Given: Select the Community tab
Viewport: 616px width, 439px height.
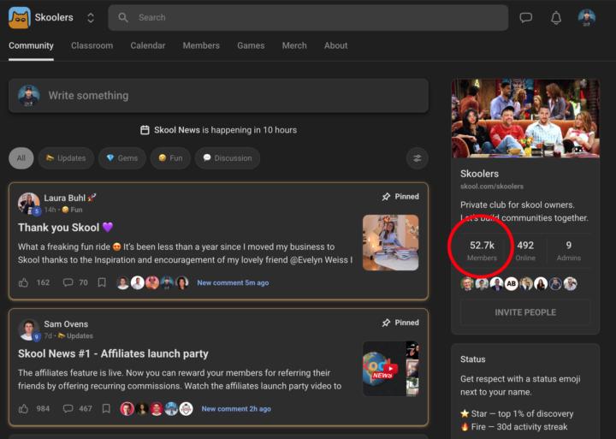Looking at the screenshot, I should coord(31,45).
